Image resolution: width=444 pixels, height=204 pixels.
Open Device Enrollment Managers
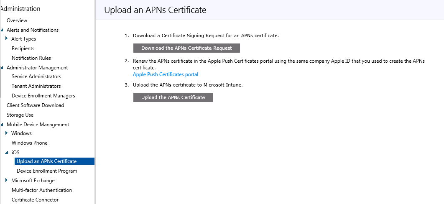point(43,96)
